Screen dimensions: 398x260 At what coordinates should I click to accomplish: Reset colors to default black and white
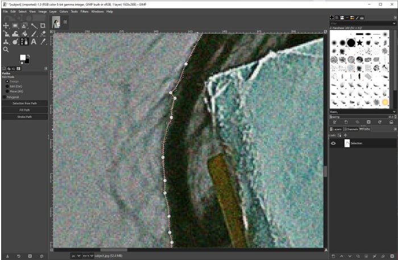click(x=21, y=62)
